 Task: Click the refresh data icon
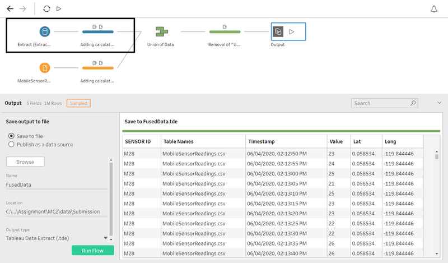tap(46, 9)
